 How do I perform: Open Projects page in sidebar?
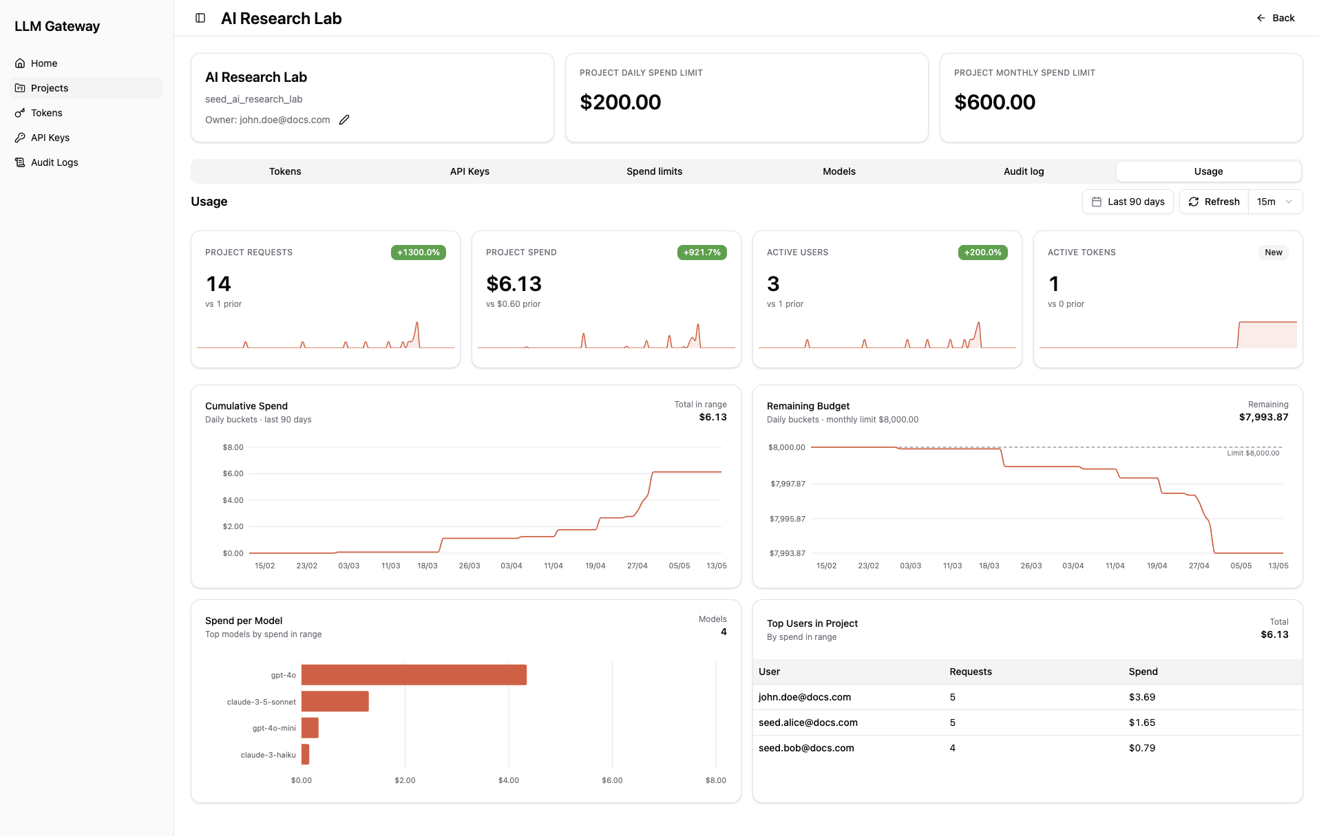coord(87,88)
